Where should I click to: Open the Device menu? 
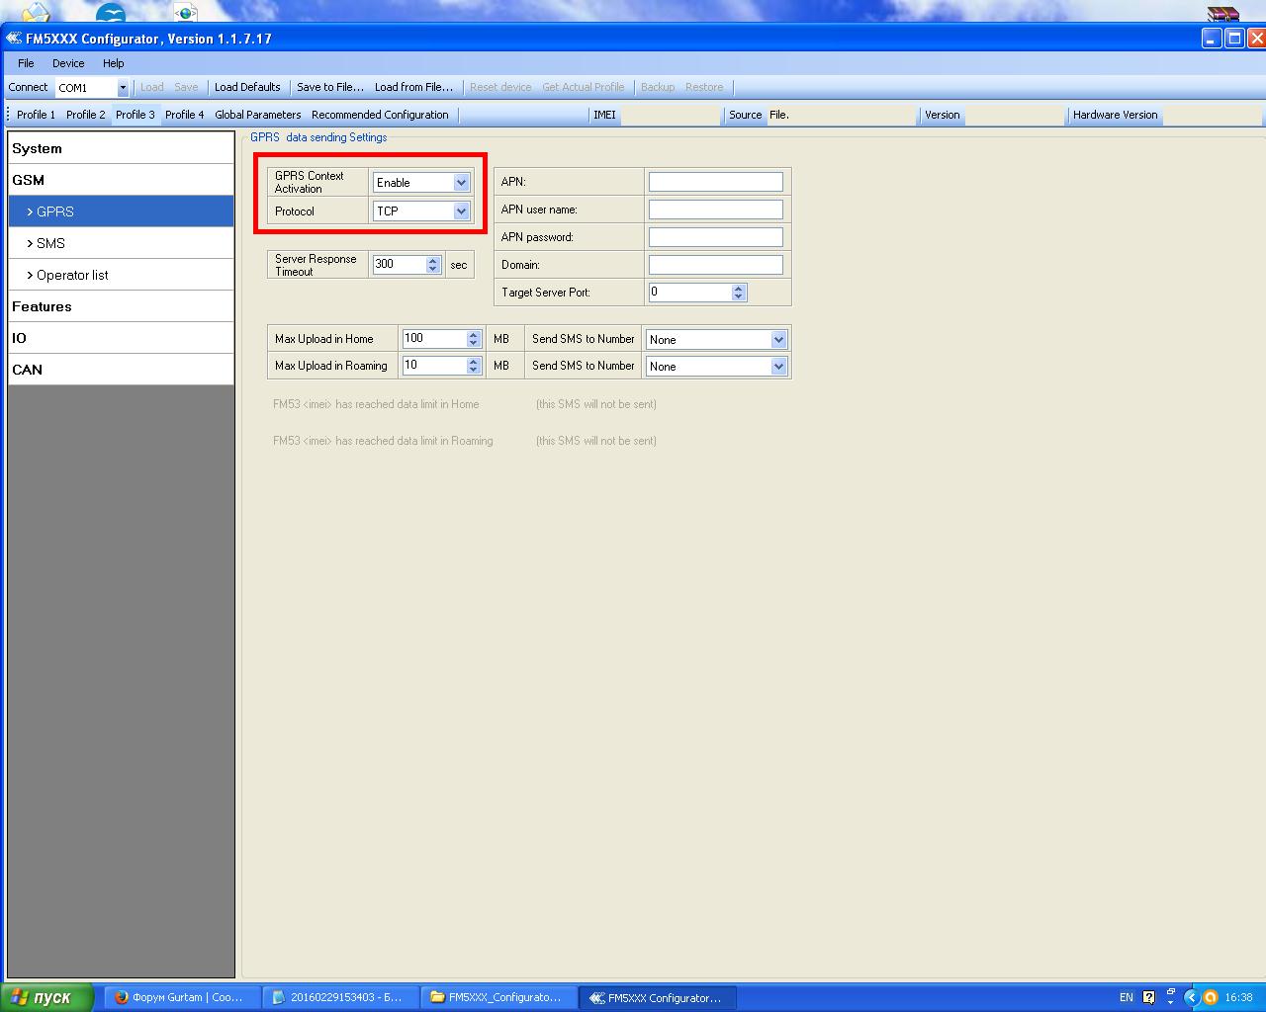[68, 63]
